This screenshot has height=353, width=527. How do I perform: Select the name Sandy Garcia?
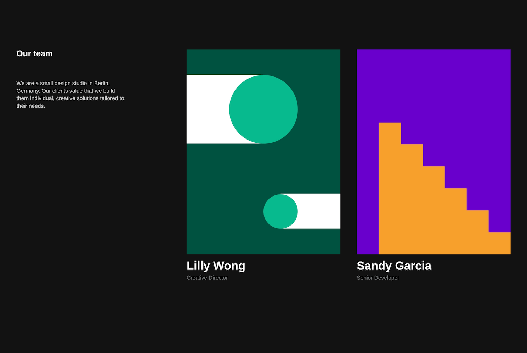394,266
